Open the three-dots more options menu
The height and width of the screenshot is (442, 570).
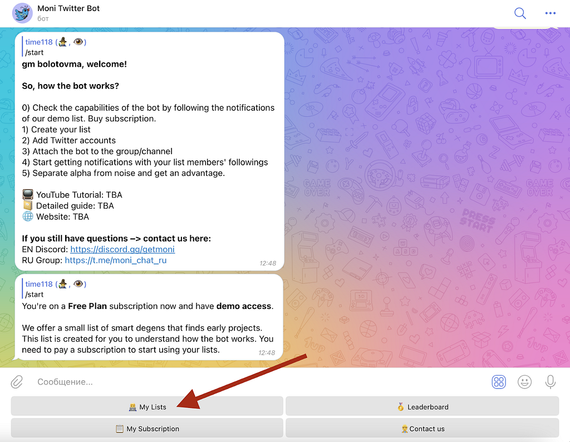pyautogui.click(x=551, y=13)
